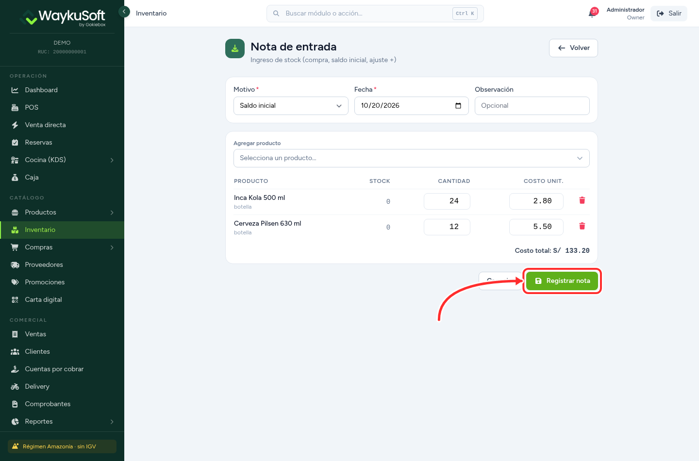Expand the Compras submenu

pyautogui.click(x=62, y=247)
